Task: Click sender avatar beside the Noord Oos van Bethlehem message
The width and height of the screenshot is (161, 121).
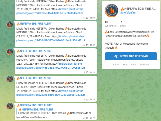Action: (x=10, y=106)
